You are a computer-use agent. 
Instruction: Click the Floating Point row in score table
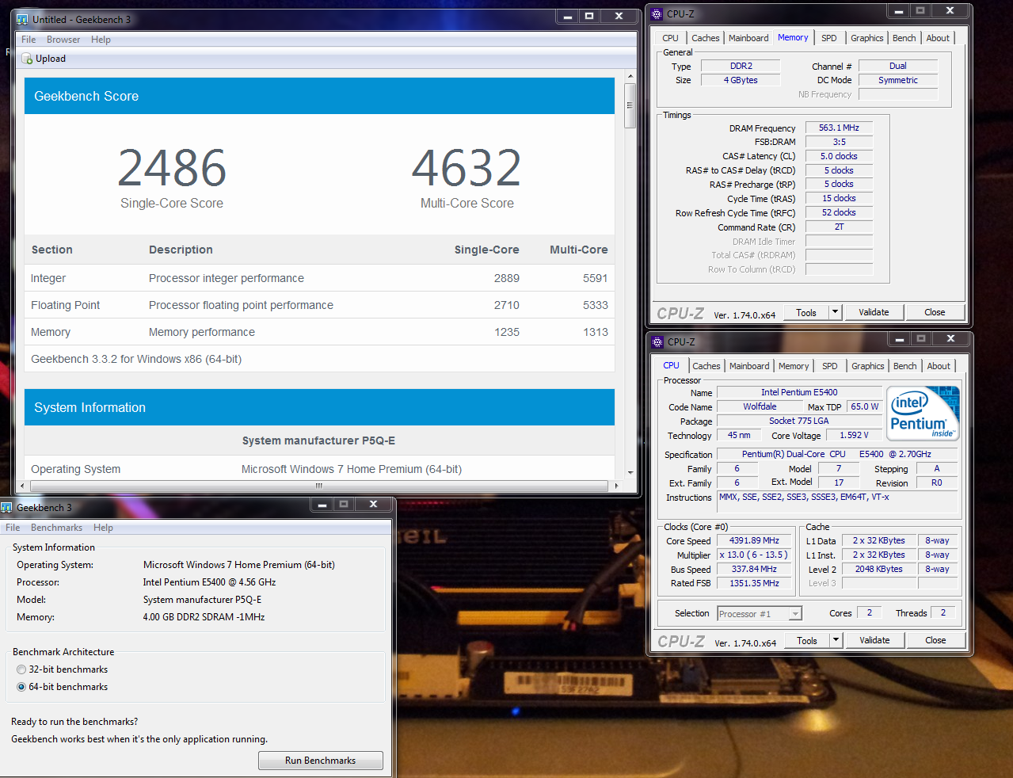(319, 305)
